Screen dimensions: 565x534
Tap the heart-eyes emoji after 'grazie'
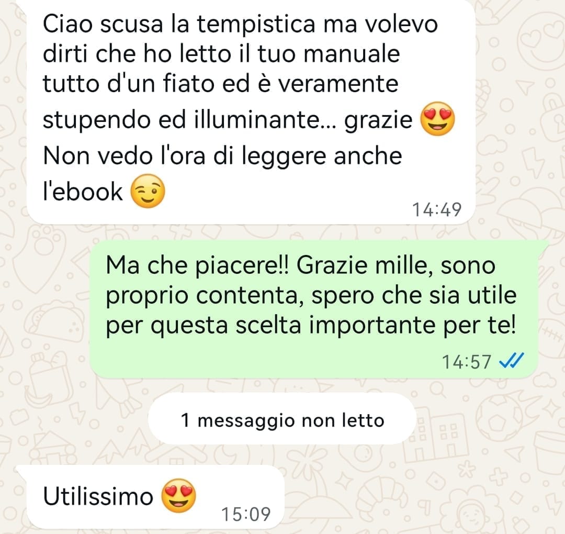437,119
